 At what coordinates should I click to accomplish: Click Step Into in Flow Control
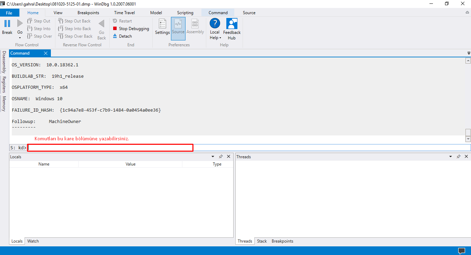[x=38, y=29]
